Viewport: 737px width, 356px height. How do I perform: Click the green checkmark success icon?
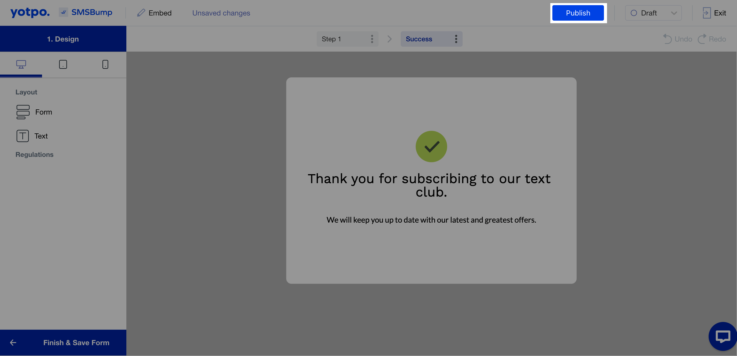(431, 147)
